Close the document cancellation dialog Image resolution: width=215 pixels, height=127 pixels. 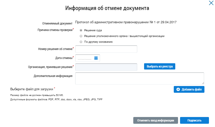click(x=211, y=3)
